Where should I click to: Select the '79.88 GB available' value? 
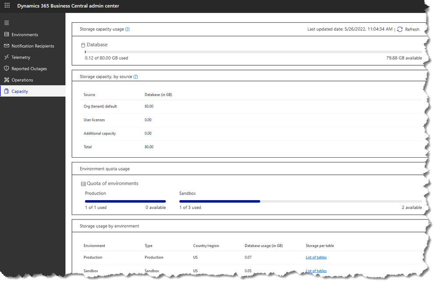click(x=404, y=58)
